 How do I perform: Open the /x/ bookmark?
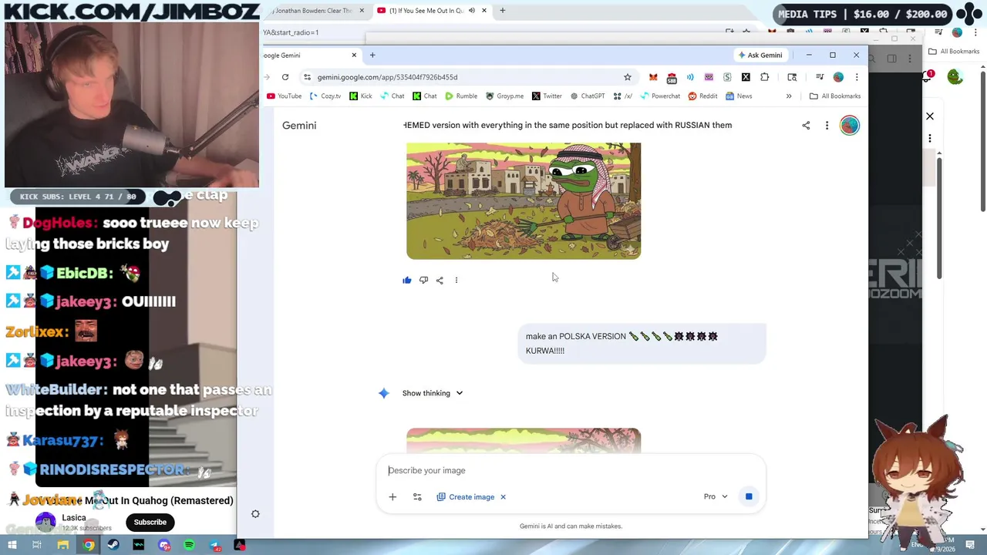(623, 96)
